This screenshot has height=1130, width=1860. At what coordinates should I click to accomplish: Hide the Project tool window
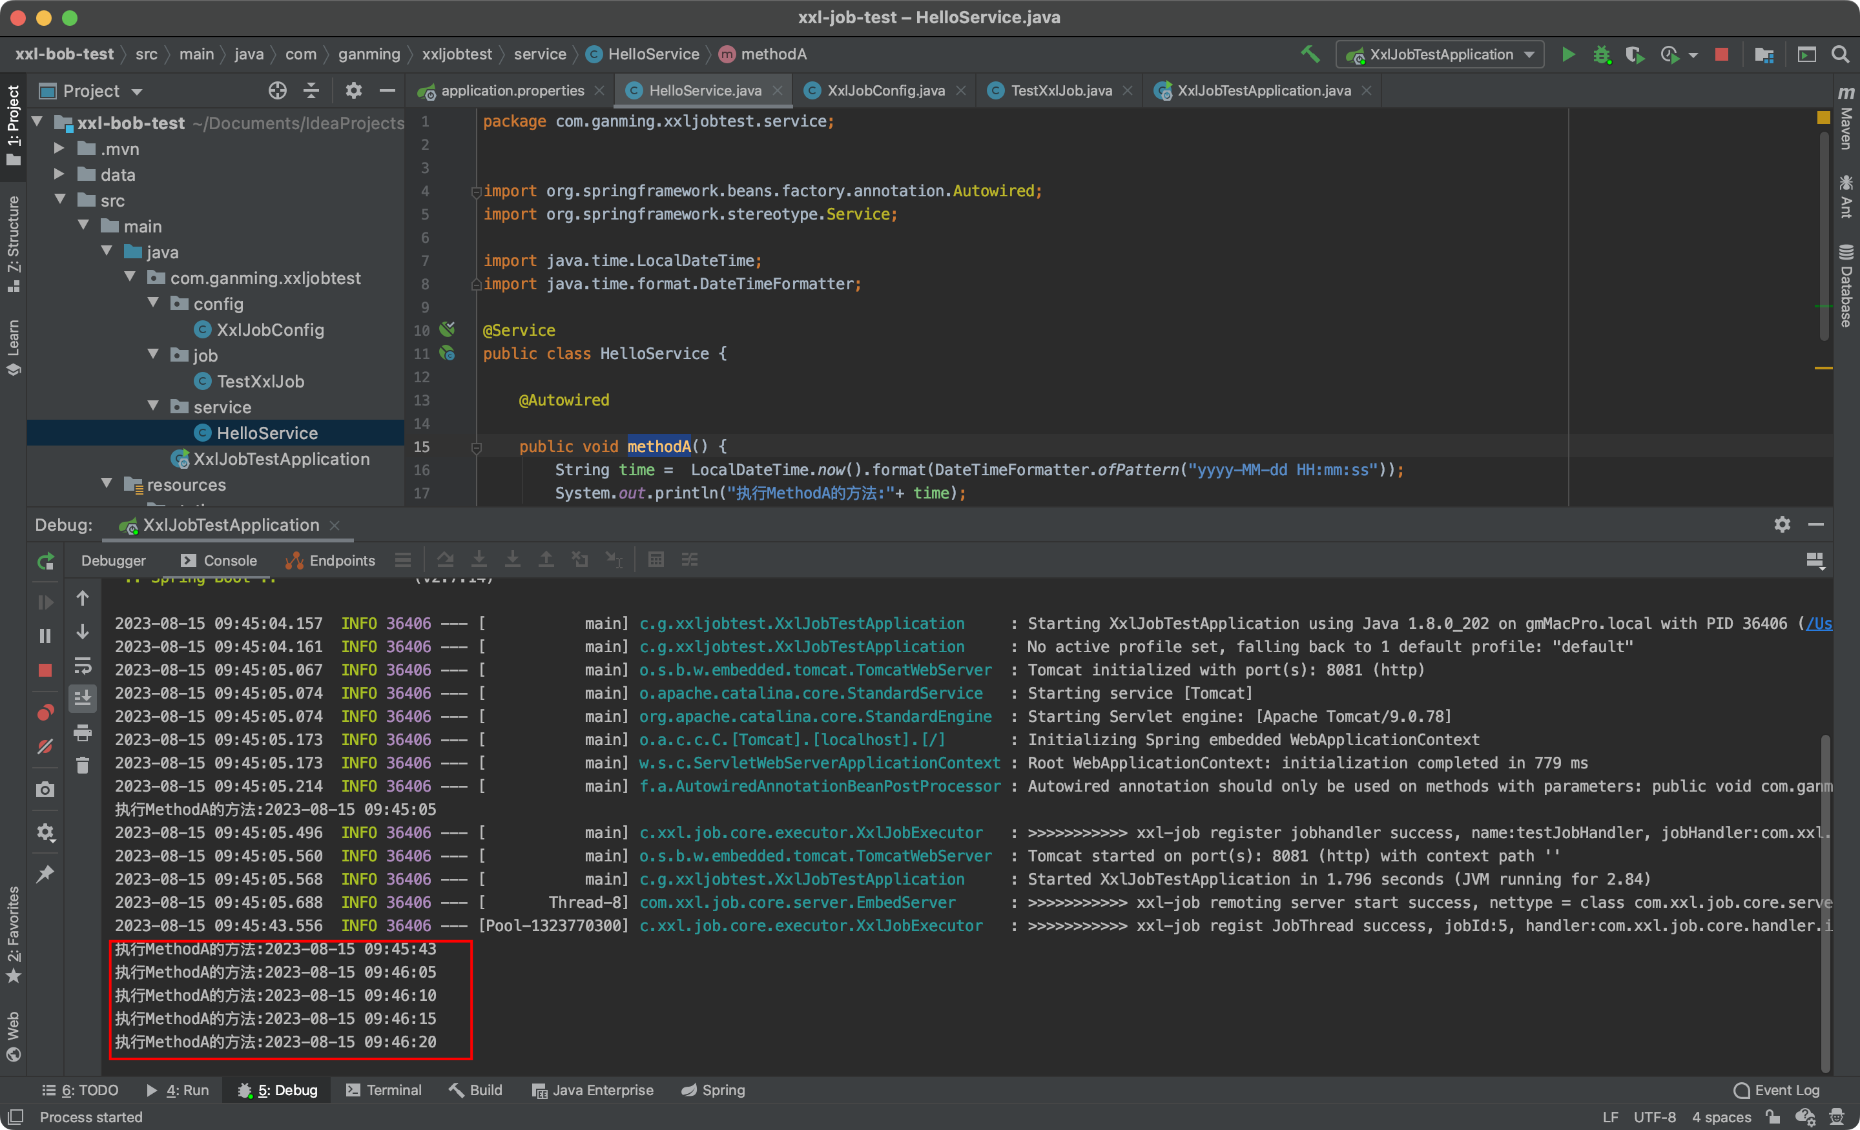tap(387, 90)
